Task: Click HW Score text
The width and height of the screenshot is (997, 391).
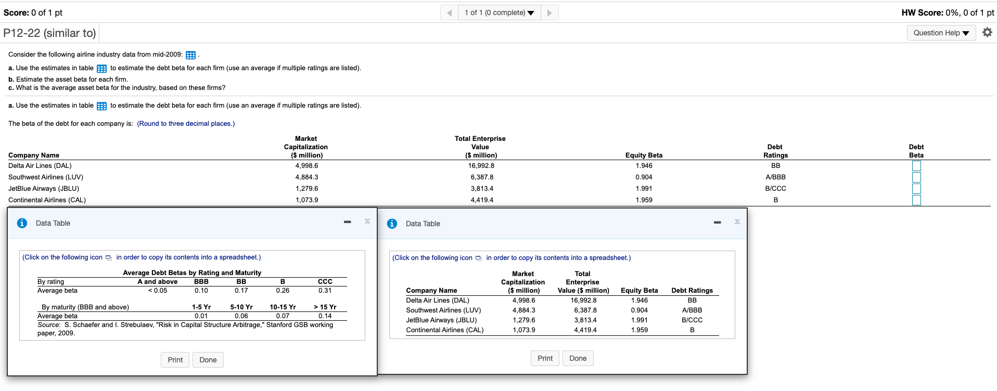Action: (948, 12)
